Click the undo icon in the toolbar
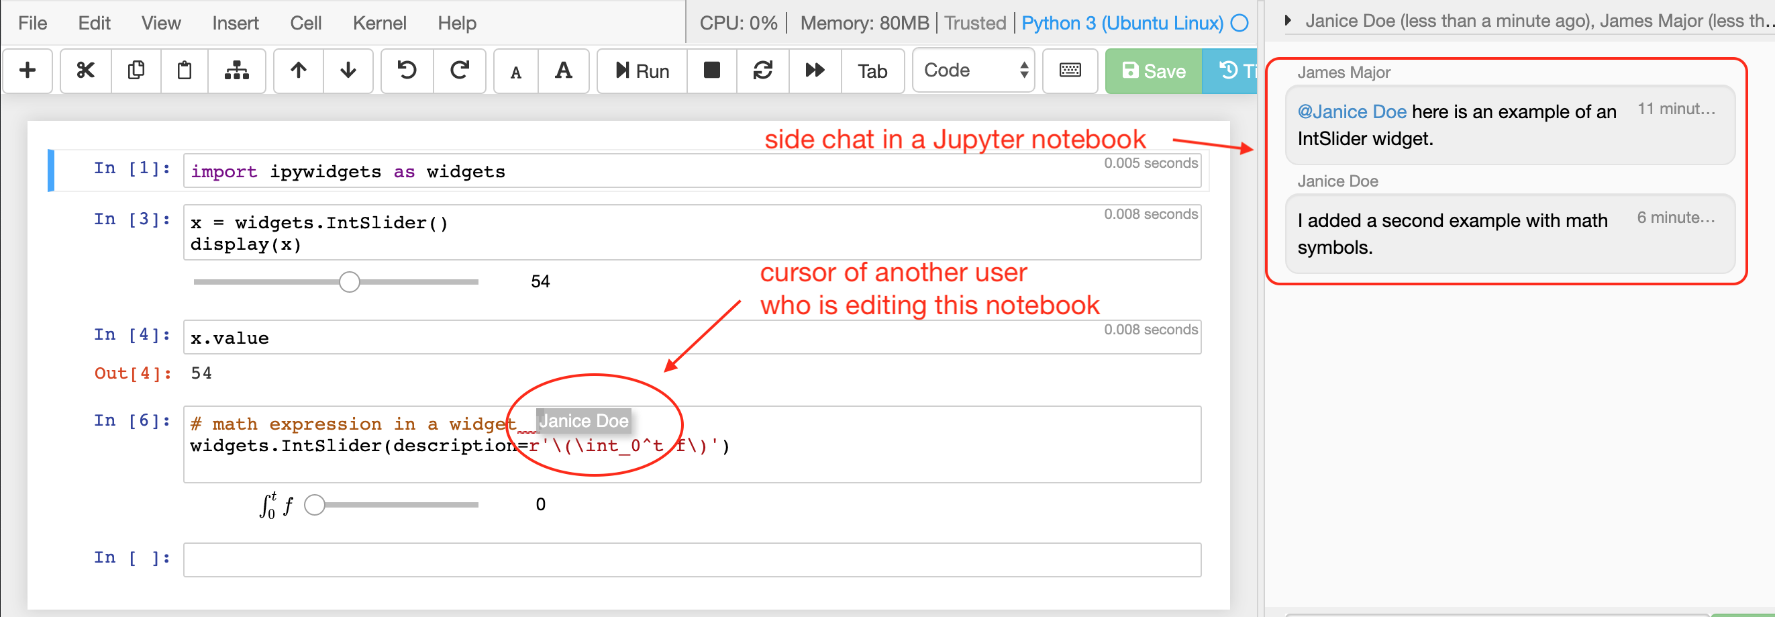 click(407, 70)
